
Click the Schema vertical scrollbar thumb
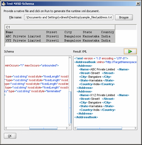coord(70,107)
